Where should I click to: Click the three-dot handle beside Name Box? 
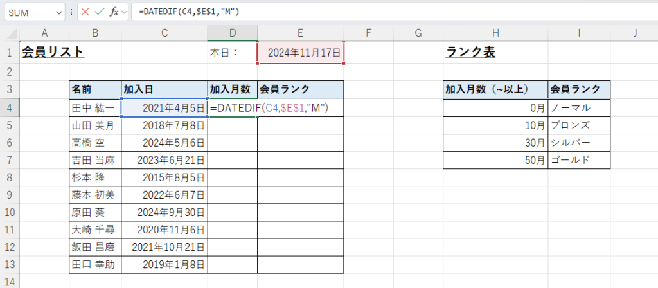71,12
